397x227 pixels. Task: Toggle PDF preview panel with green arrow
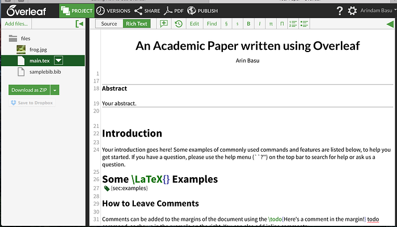(390, 24)
